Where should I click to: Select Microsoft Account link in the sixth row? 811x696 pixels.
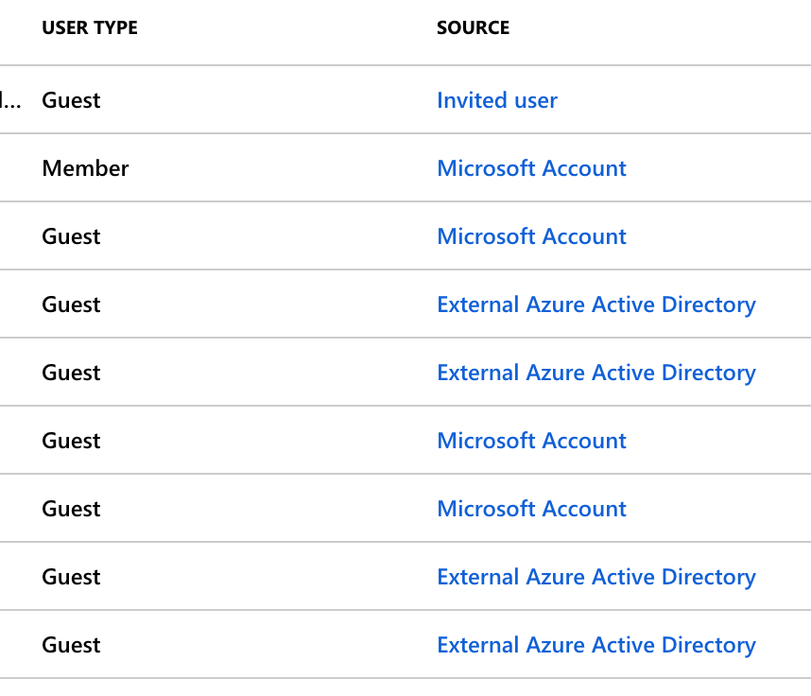(531, 441)
